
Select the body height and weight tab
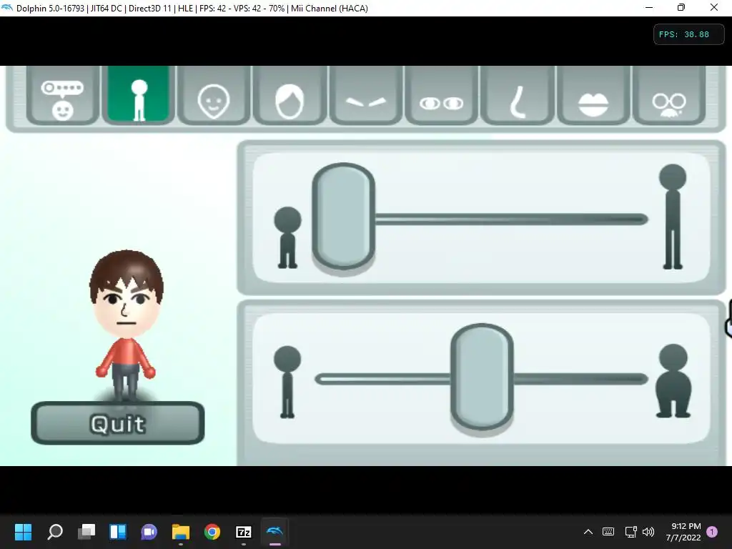click(138, 95)
